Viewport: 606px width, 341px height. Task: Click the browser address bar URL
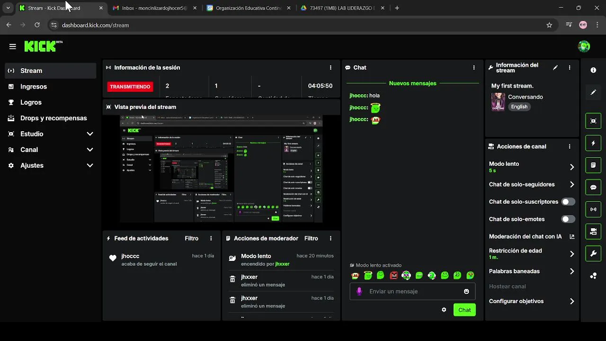(96, 25)
